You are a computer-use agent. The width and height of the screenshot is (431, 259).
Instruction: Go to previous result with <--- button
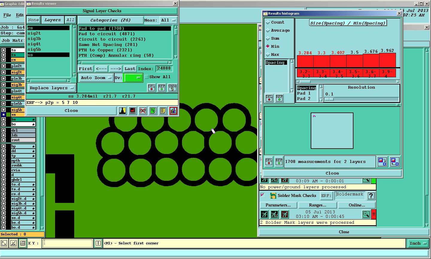tap(101, 69)
